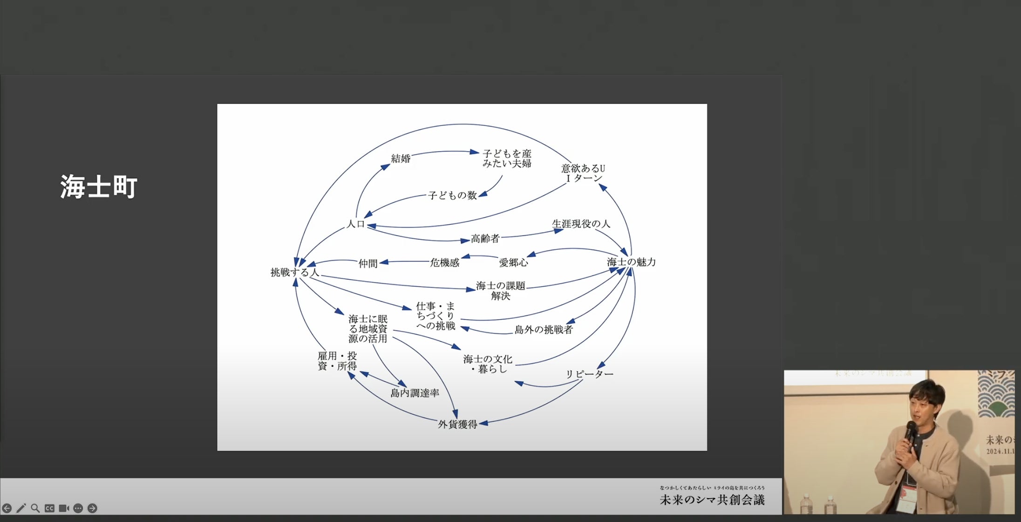Click the リピーター node label
This screenshot has width=1021, height=522.
click(589, 374)
